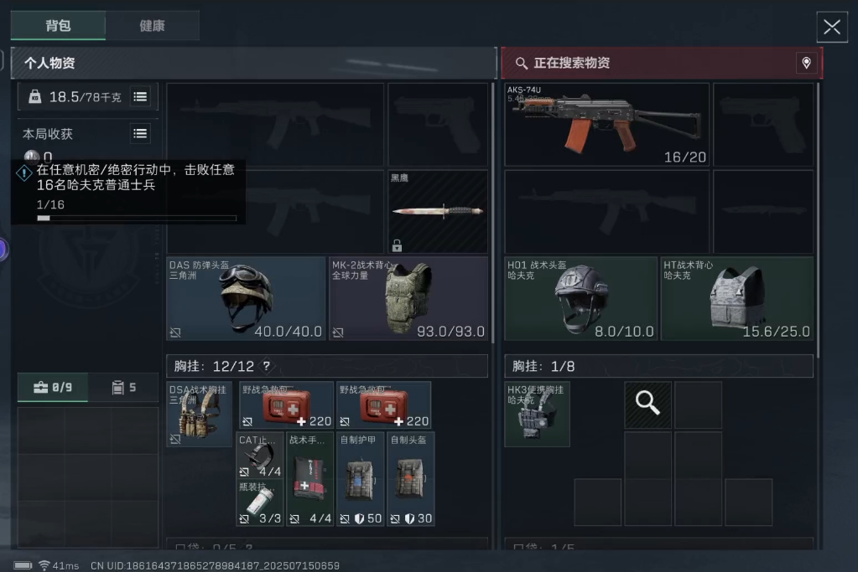The height and width of the screenshot is (572, 858).
Task: Select the H01 战术头盔 in loot
Action: [x=580, y=298]
